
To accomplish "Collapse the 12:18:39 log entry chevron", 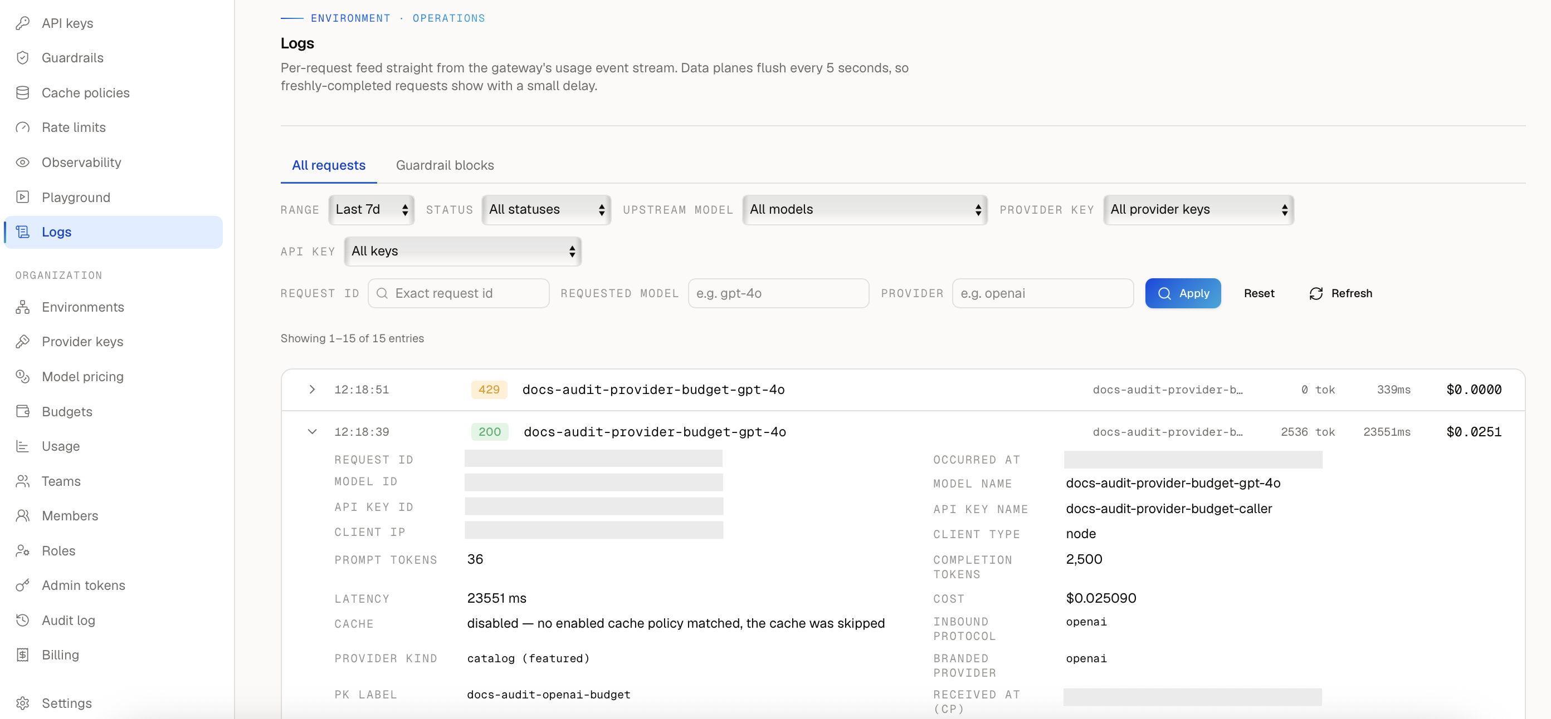I will tap(312, 431).
